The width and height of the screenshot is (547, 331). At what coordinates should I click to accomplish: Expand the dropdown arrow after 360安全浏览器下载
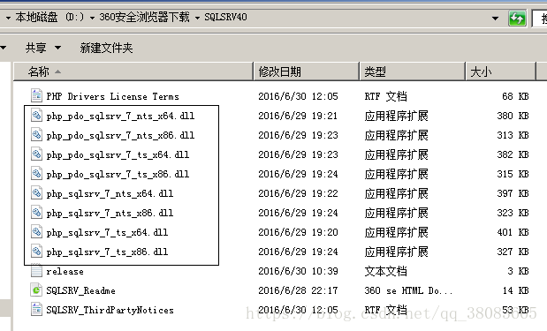point(197,18)
